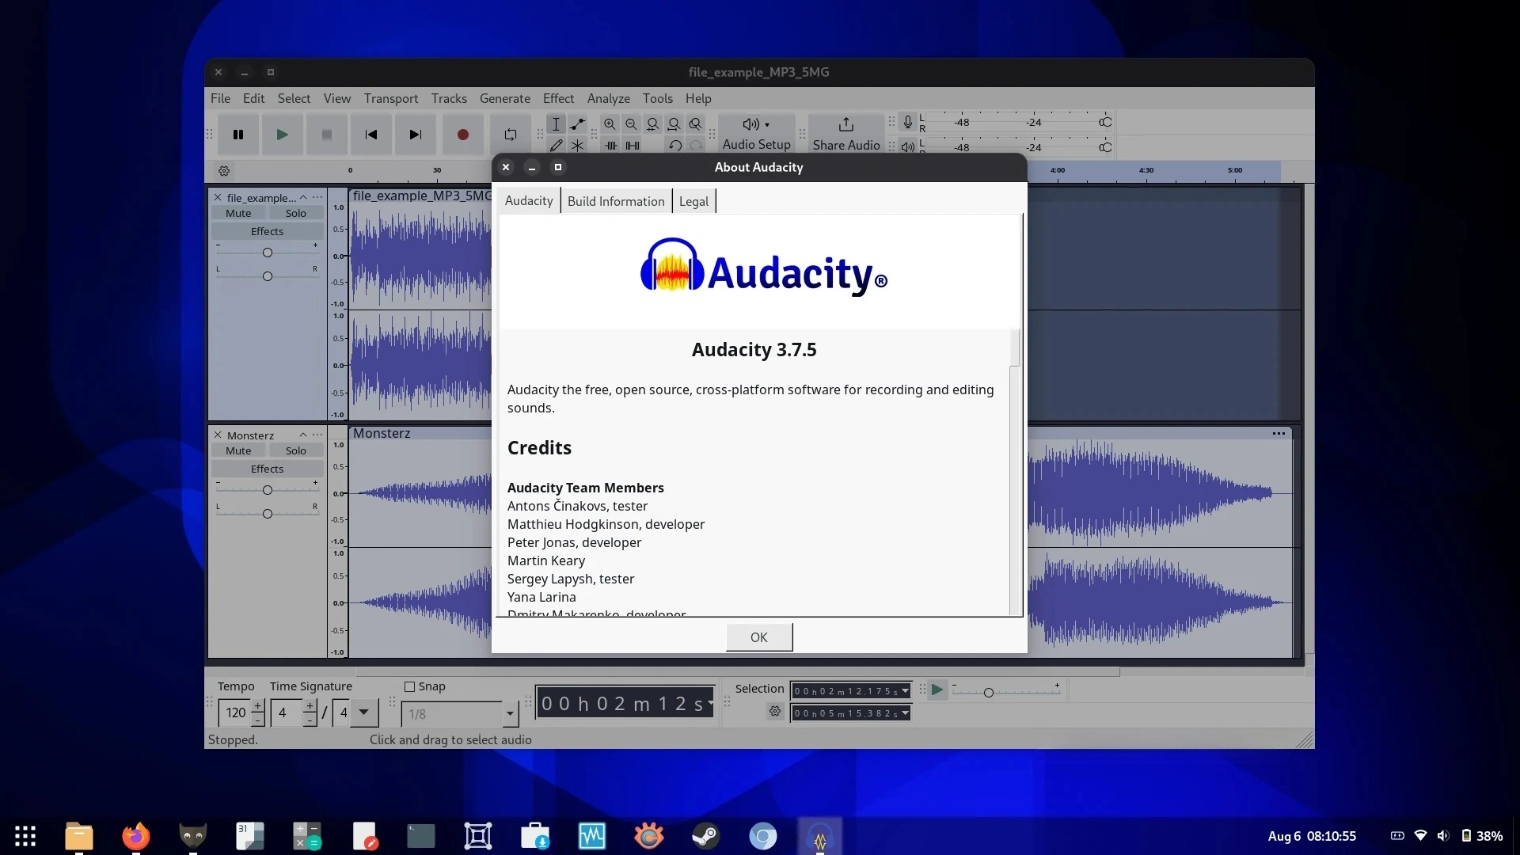Click the Record button
1520x855 pixels.
coord(463,135)
